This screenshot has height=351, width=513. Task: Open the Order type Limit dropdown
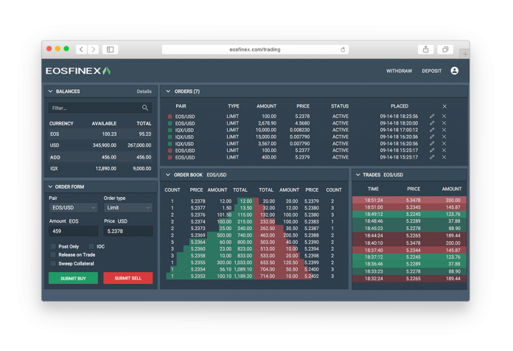128,208
